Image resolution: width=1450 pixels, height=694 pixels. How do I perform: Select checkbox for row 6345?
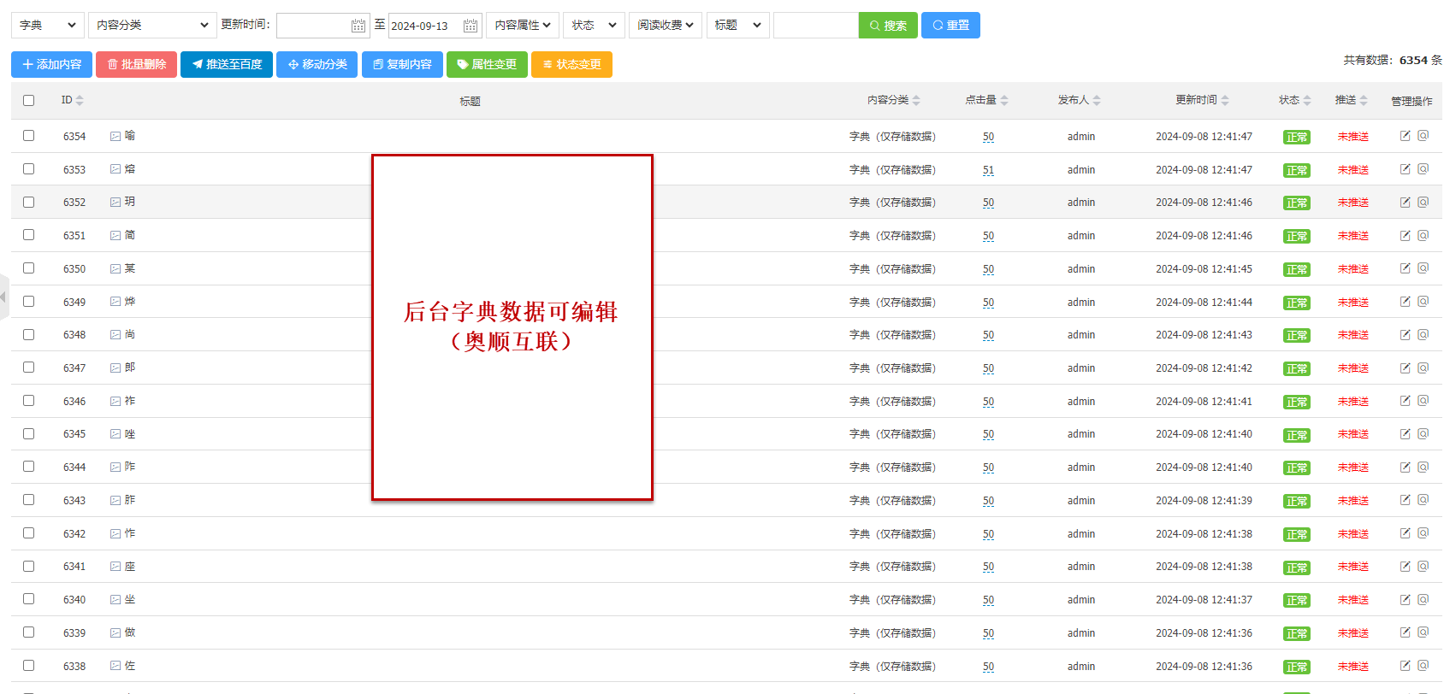click(x=29, y=434)
